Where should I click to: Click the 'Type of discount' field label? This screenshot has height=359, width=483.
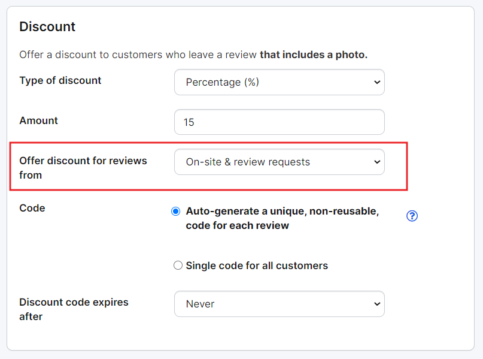click(60, 80)
